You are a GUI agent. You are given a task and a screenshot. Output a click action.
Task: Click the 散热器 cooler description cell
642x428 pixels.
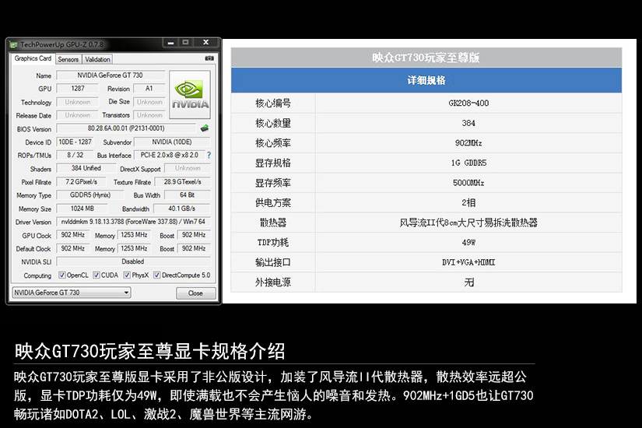[468, 223]
